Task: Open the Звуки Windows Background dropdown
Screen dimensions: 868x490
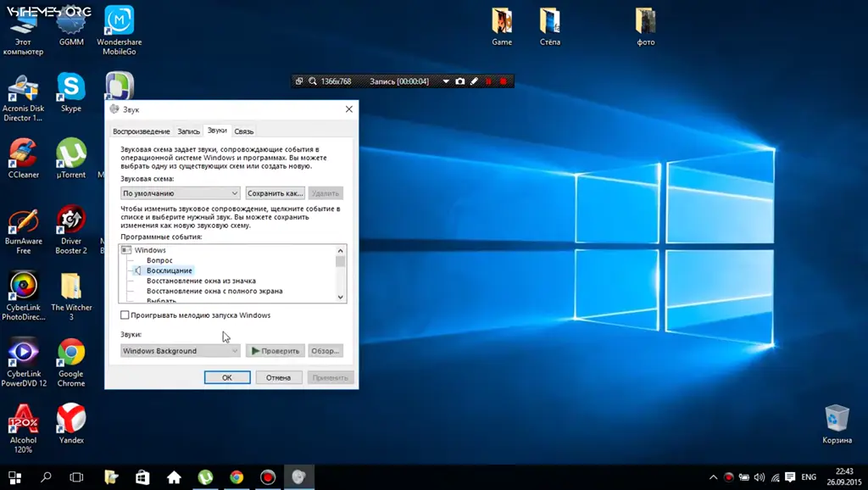Action: click(180, 351)
